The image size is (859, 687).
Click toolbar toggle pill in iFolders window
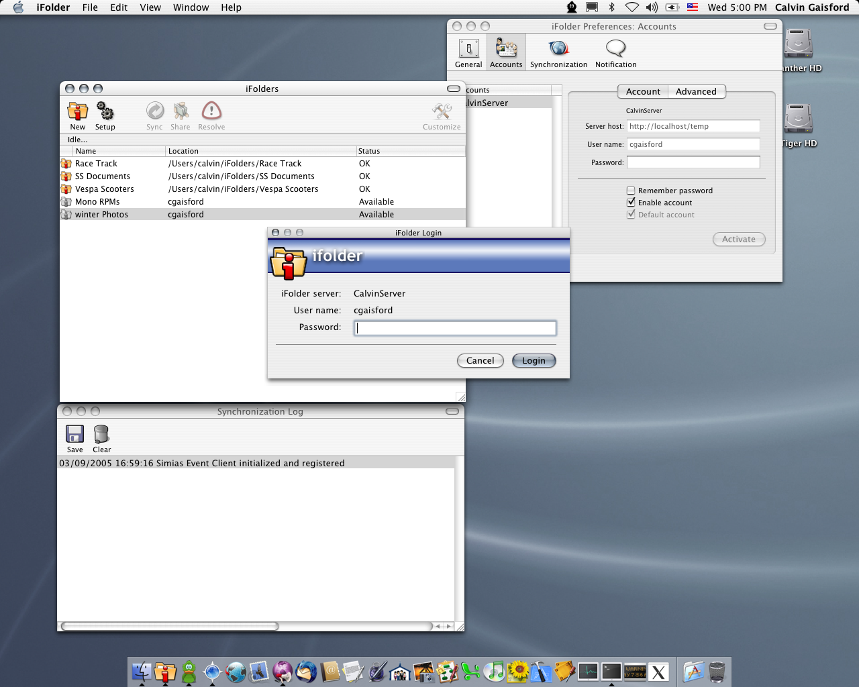[x=454, y=89]
